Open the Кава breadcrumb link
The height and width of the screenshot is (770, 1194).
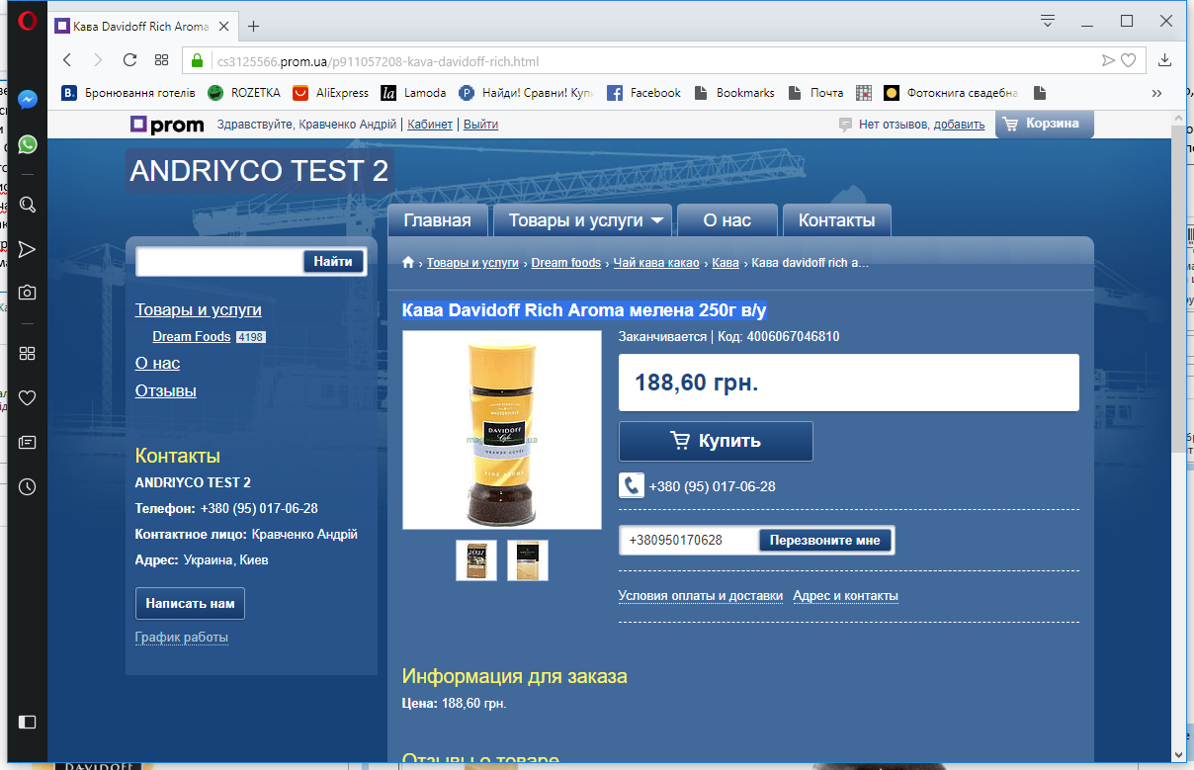pyautogui.click(x=725, y=263)
